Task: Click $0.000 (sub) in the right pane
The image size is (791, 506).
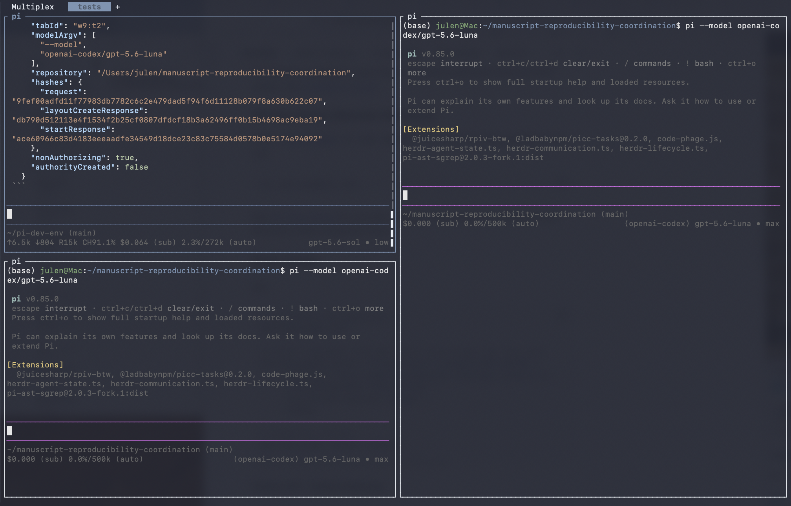Action: (x=431, y=223)
